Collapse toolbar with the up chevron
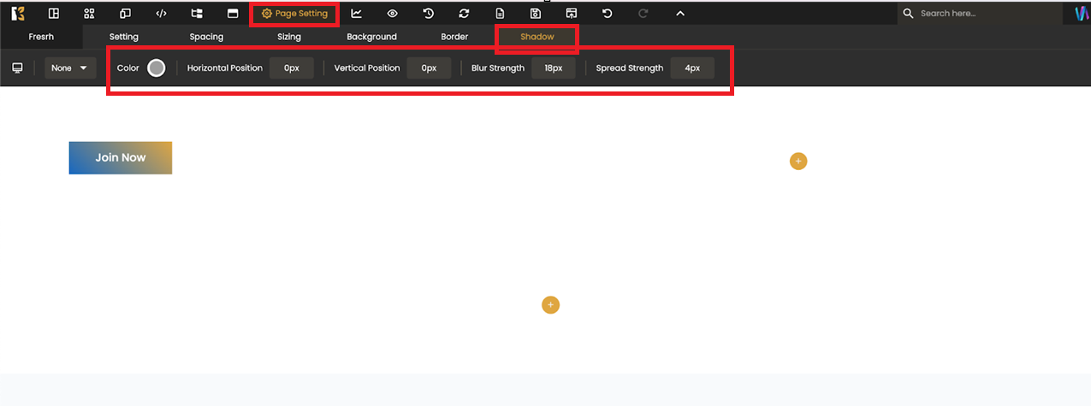Screen dimensions: 1091x406 pyautogui.click(x=680, y=14)
